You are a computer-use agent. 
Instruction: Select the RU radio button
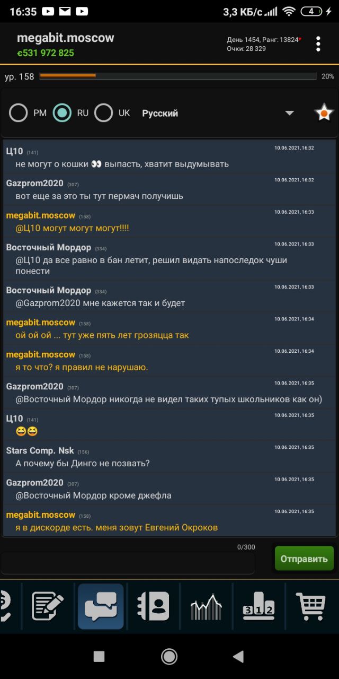coord(62,113)
